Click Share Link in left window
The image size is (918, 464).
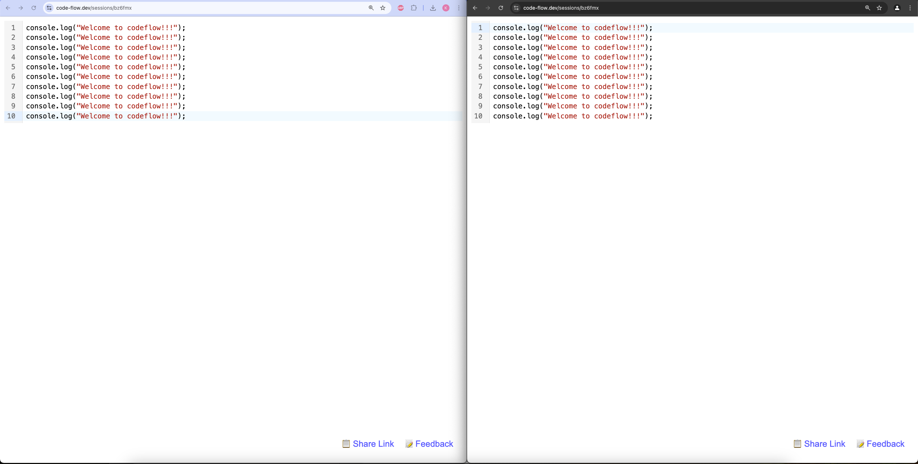point(373,444)
